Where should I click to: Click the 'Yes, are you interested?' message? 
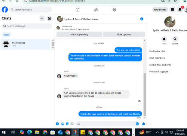tap(128, 50)
